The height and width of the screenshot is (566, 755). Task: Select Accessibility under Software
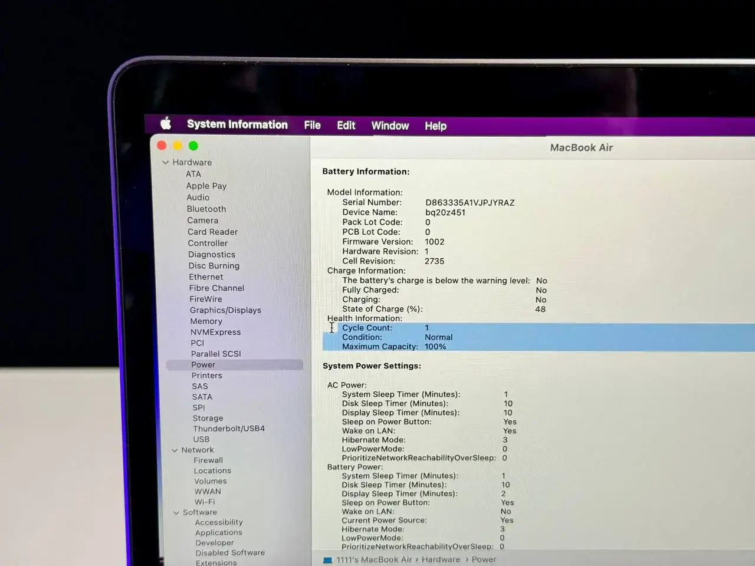[x=219, y=522]
